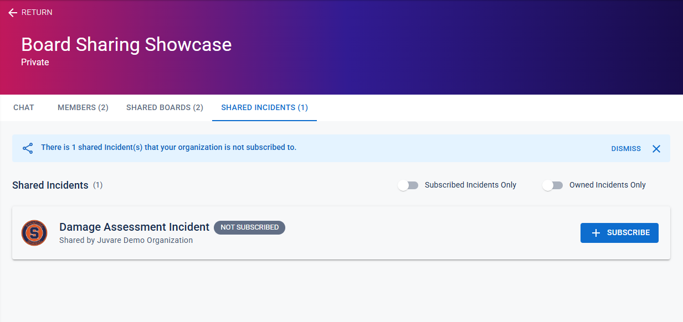683x322 pixels.
Task: Click the Private label under the title
Action: point(35,63)
